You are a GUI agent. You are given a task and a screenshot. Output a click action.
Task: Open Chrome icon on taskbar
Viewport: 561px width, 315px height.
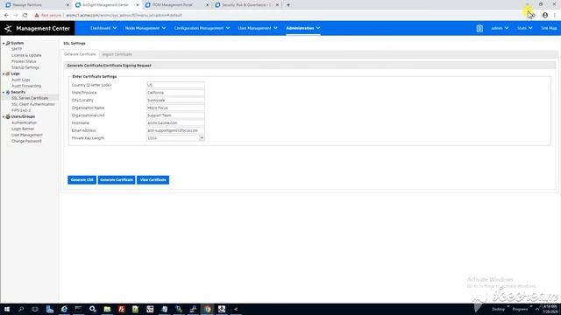click(x=208, y=309)
